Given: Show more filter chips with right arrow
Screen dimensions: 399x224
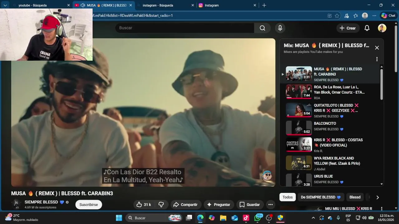Looking at the screenshot, I should 377,197.
